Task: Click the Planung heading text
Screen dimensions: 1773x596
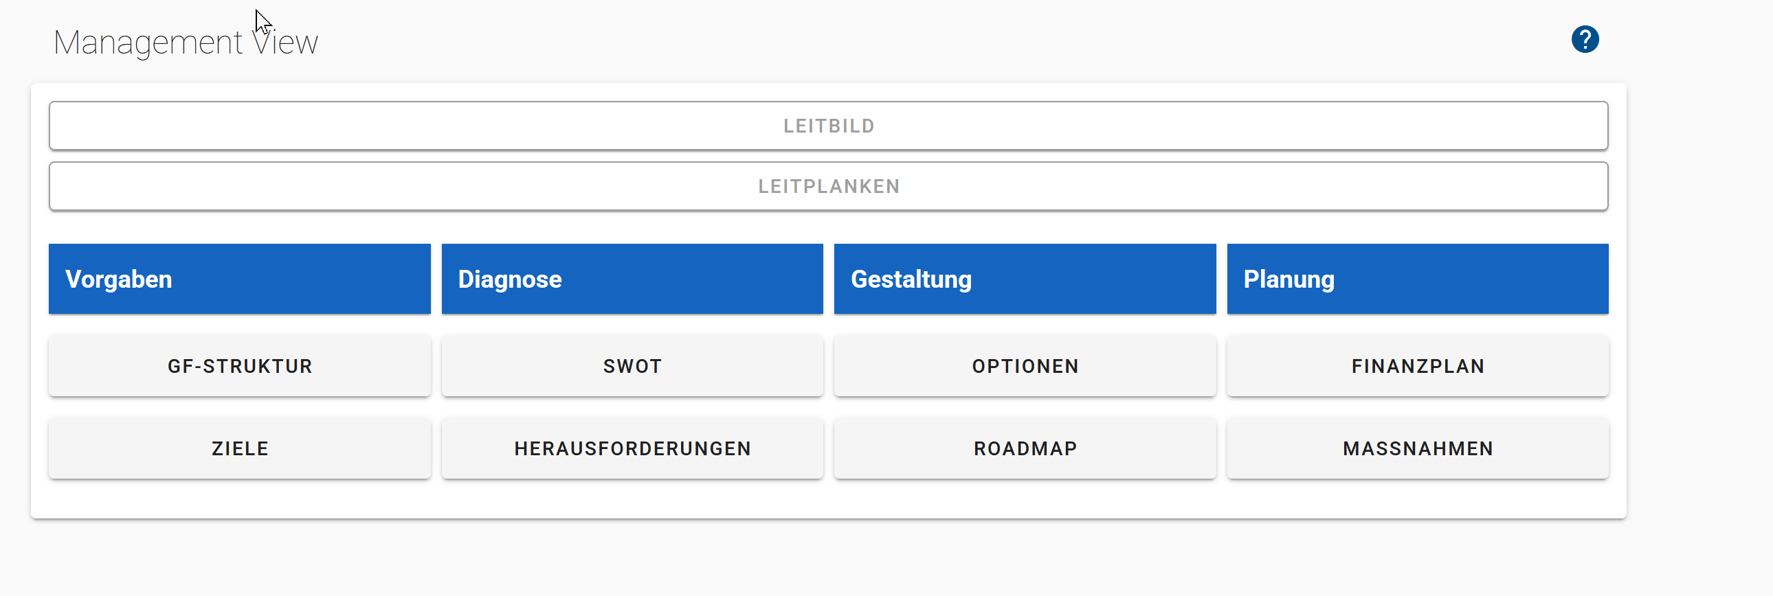Action: (x=1289, y=279)
